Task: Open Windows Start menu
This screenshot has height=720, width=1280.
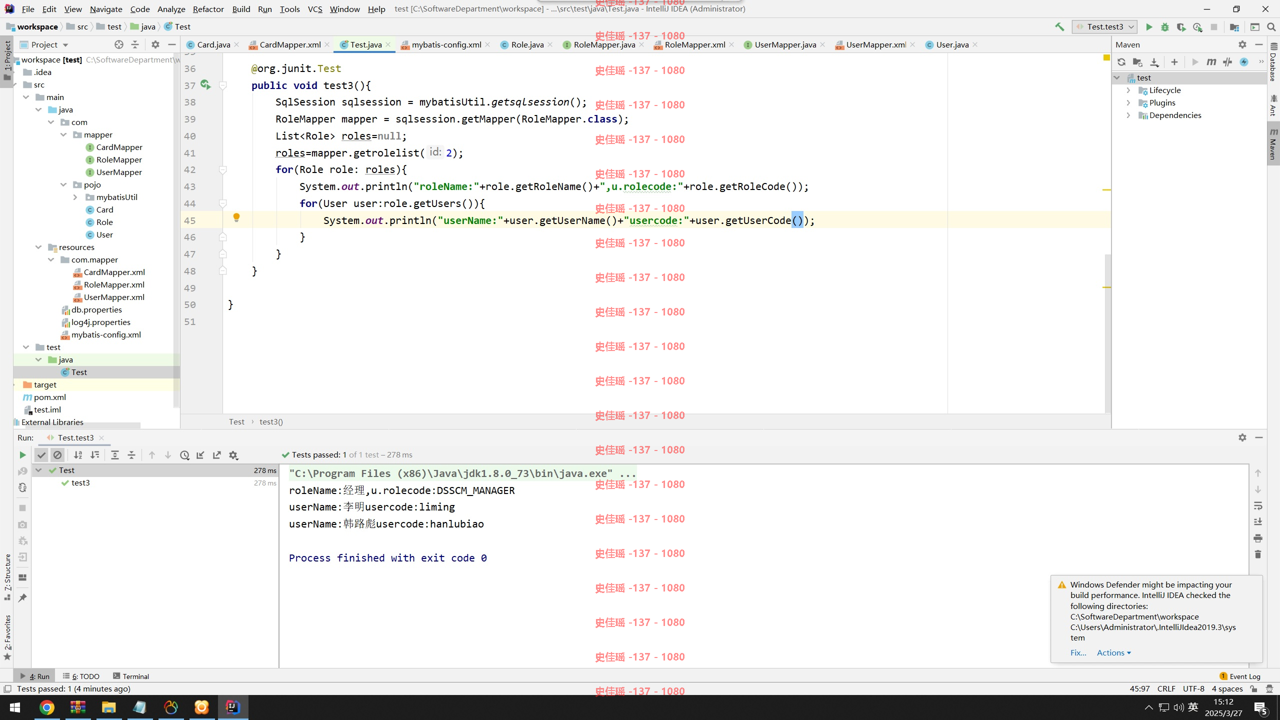Action: 15,707
